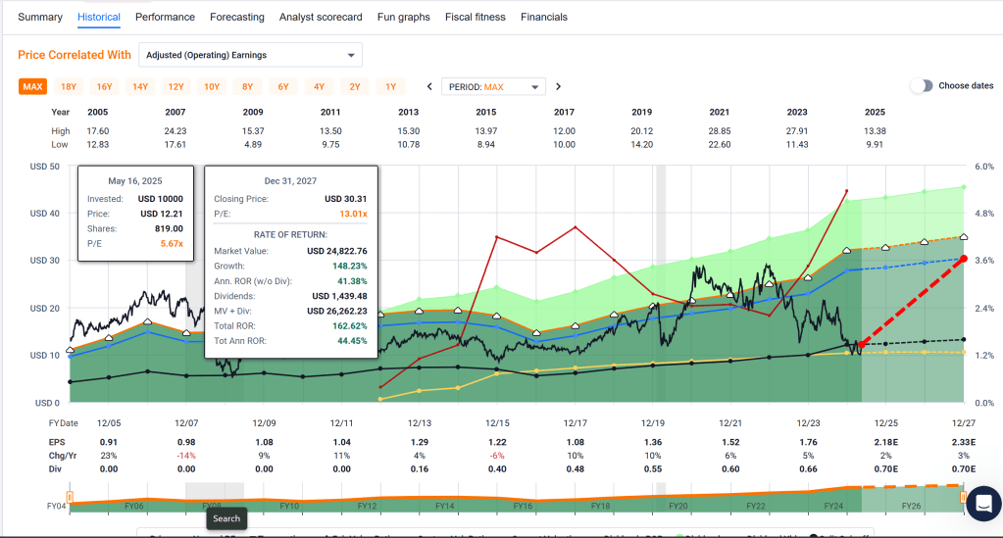Click FY20 on the mini timeline
This screenshot has height=538, width=1003.
click(x=677, y=506)
